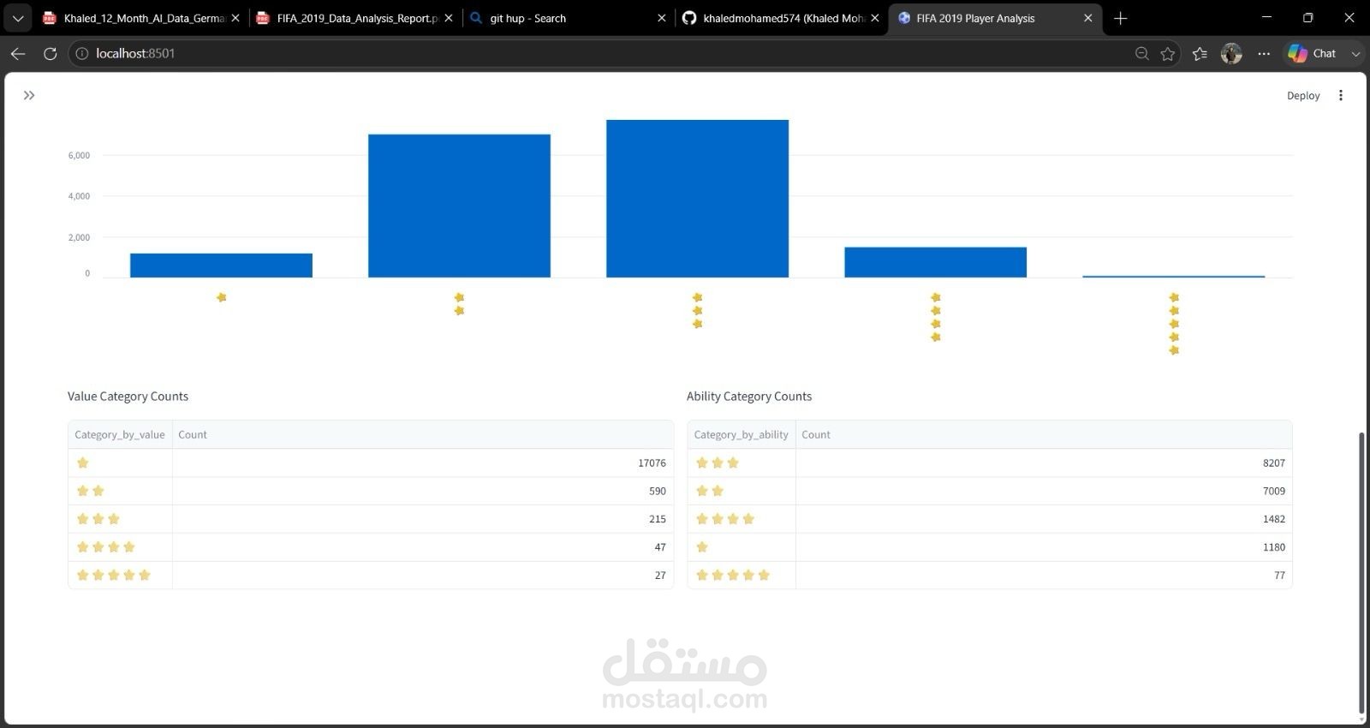The image size is (1370, 728).
Task: Select the 1482 count cell
Action: click(1044, 519)
